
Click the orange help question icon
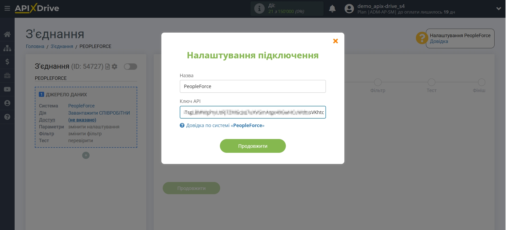tap(422, 38)
